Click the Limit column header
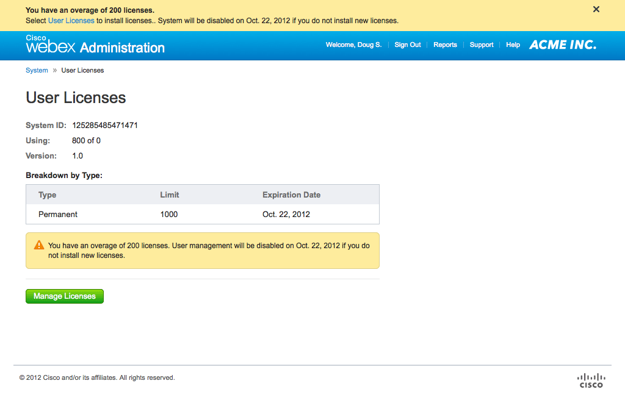Image resolution: width=625 pixels, height=400 pixels. (169, 195)
